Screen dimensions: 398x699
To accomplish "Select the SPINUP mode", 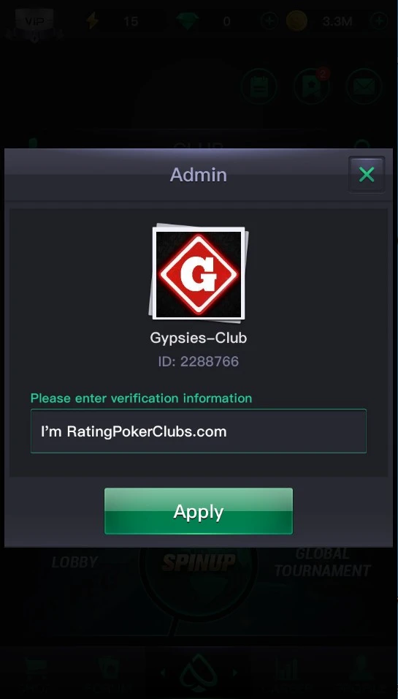I will [x=199, y=562].
